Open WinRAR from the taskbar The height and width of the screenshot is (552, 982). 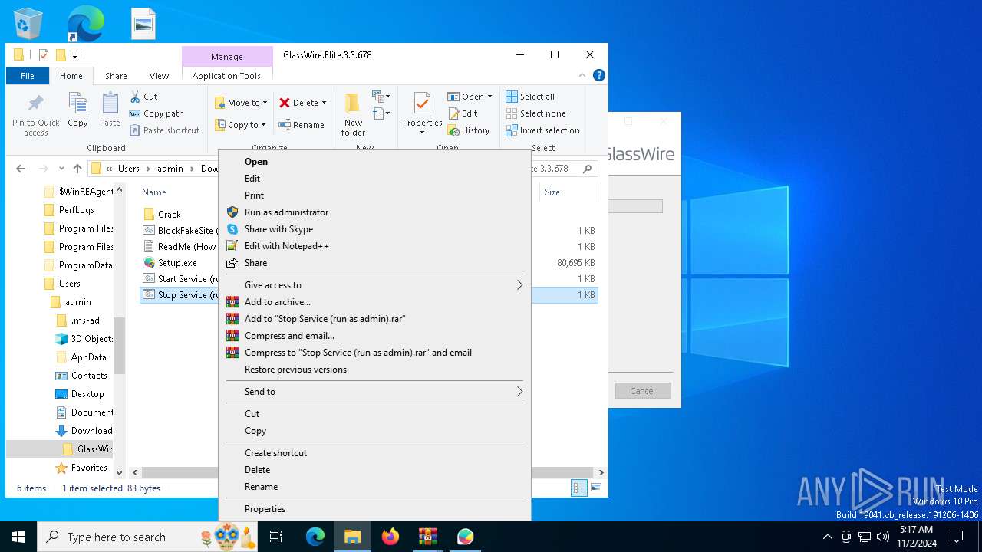click(x=428, y=537)
